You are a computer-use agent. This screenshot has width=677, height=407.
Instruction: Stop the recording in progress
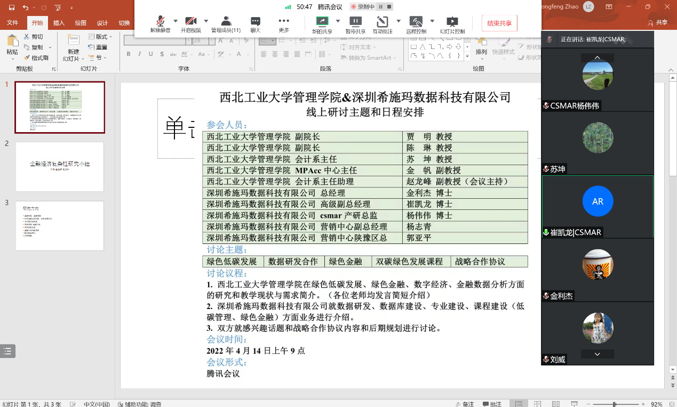coord(389,7)
